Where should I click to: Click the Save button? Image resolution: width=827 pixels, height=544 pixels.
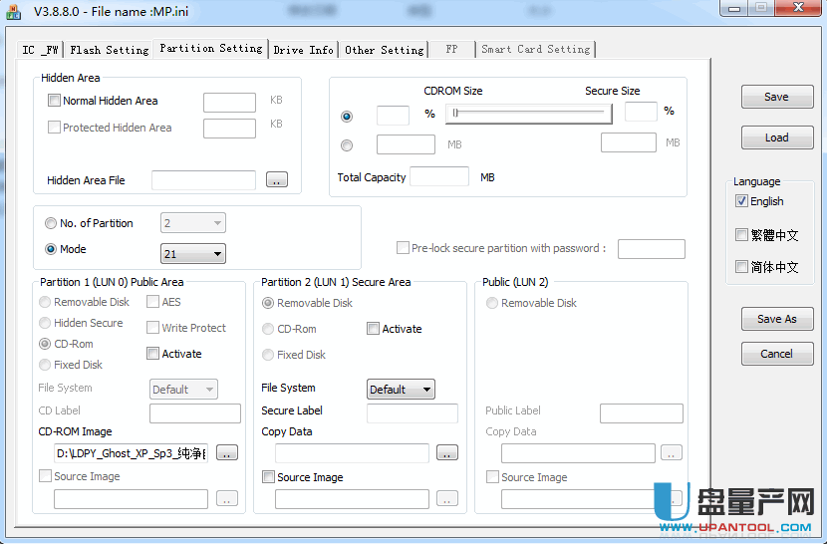(776, 97)
